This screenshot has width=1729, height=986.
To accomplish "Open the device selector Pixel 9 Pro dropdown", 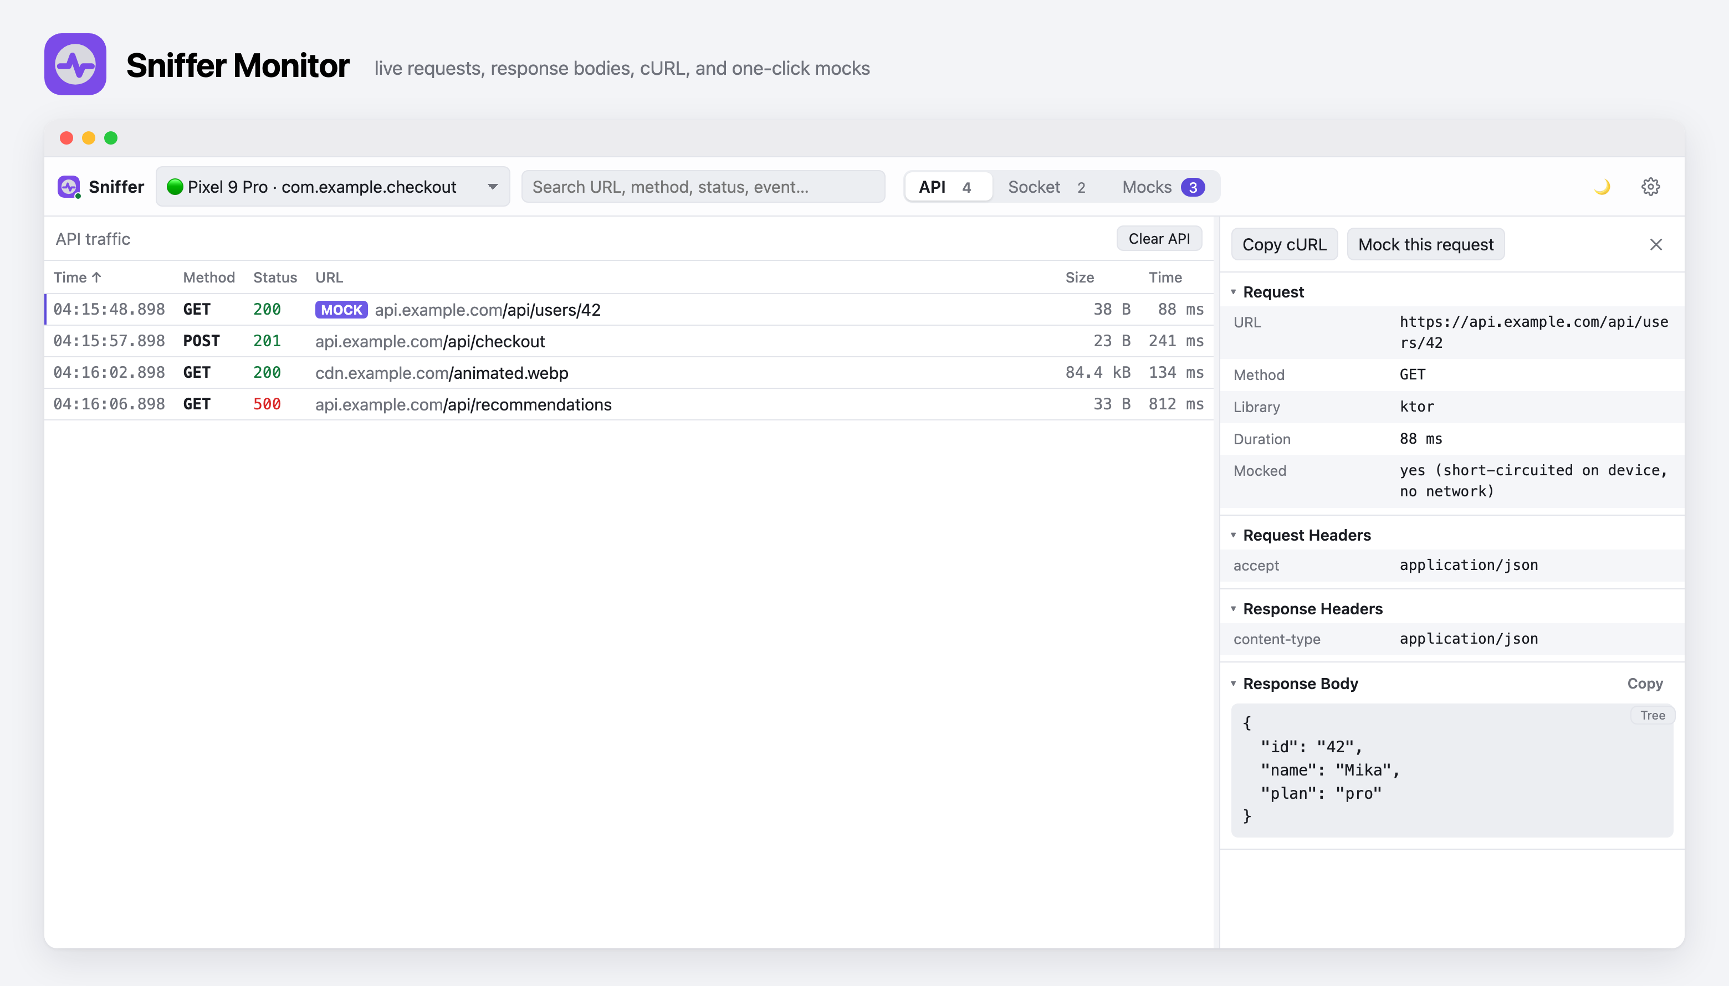I will click(x=332, y=187).
